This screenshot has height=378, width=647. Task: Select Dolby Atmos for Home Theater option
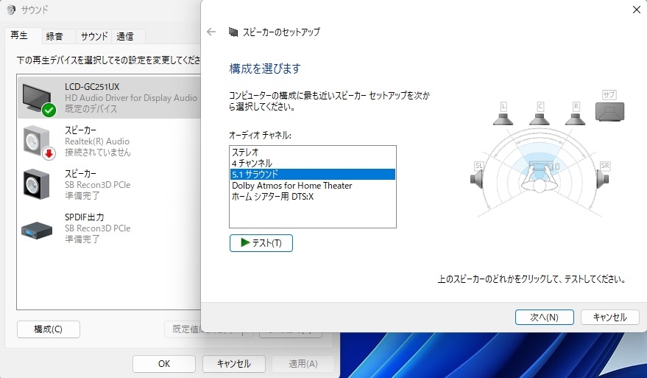coord(312,186)
